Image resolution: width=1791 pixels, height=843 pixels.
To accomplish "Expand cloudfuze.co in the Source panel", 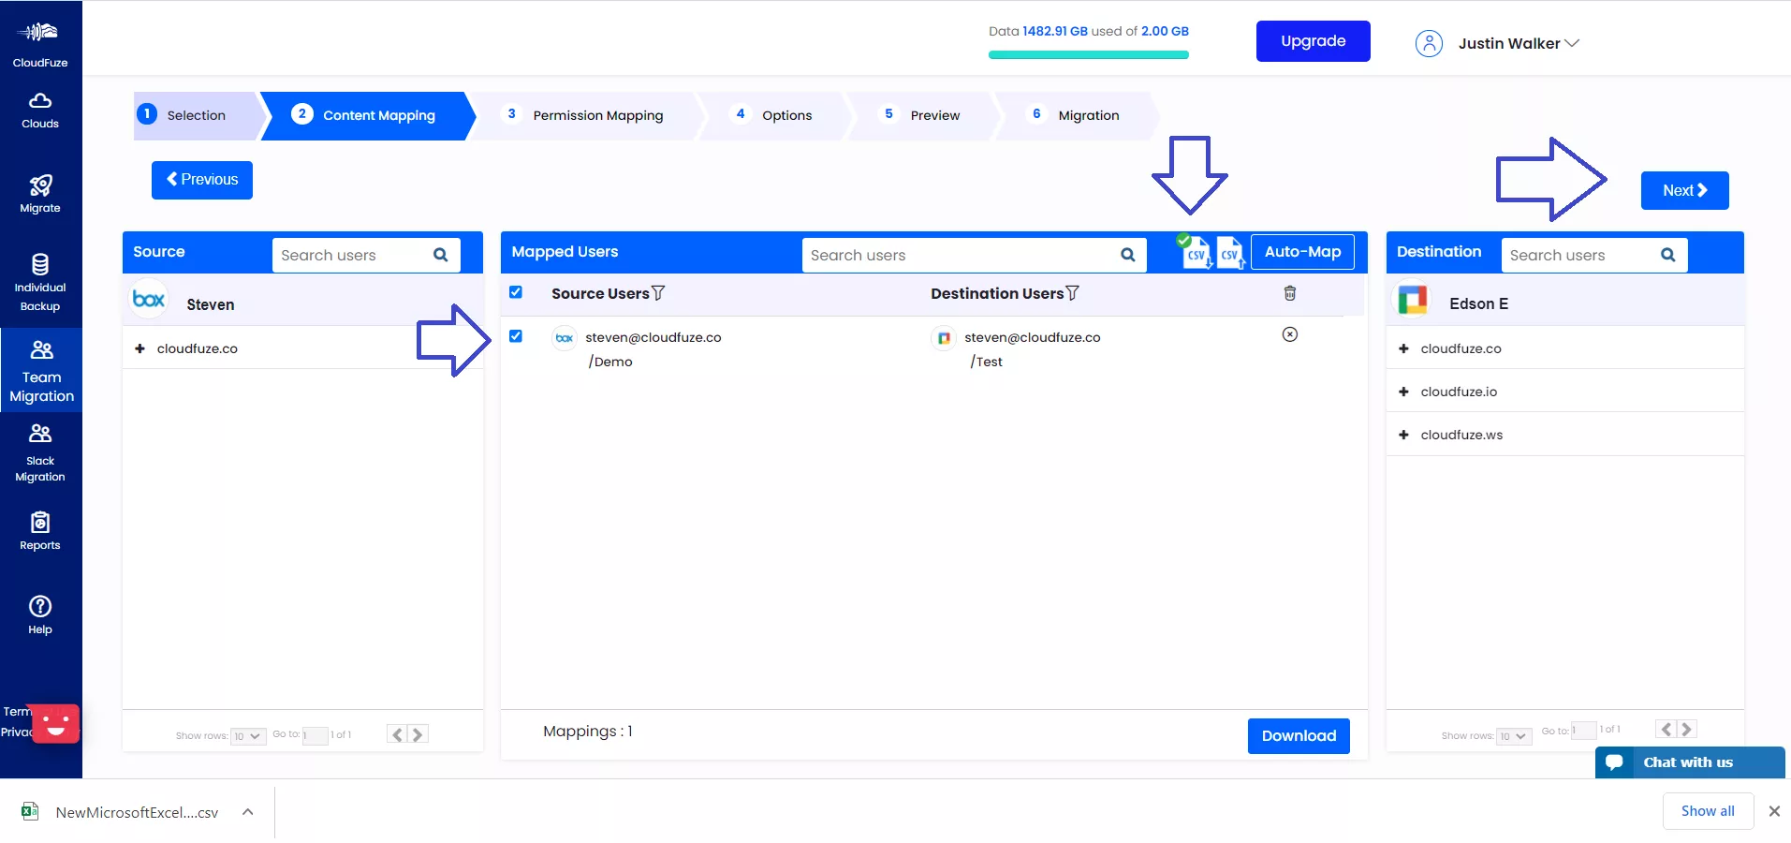I will (139, 348).
